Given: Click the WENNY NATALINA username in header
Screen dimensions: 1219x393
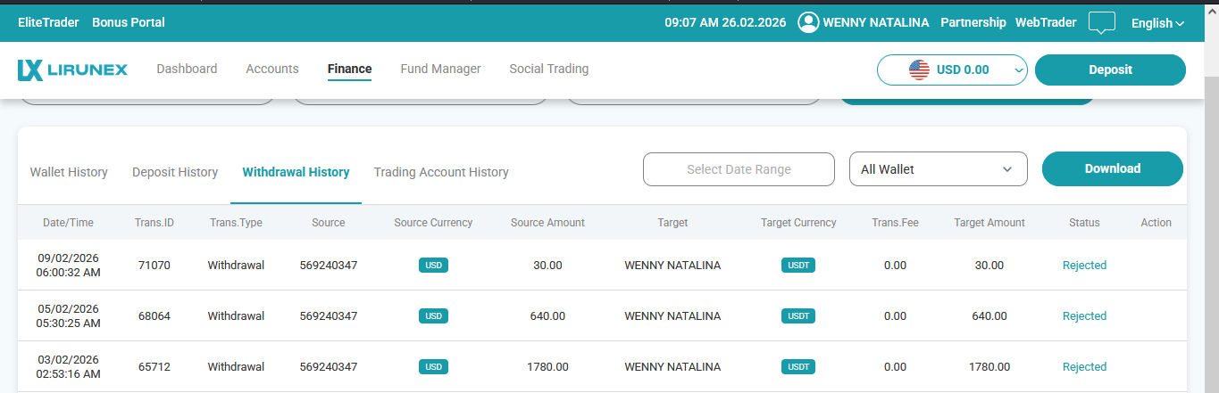Looking at the screenshot, I should [x=875, y=22].
